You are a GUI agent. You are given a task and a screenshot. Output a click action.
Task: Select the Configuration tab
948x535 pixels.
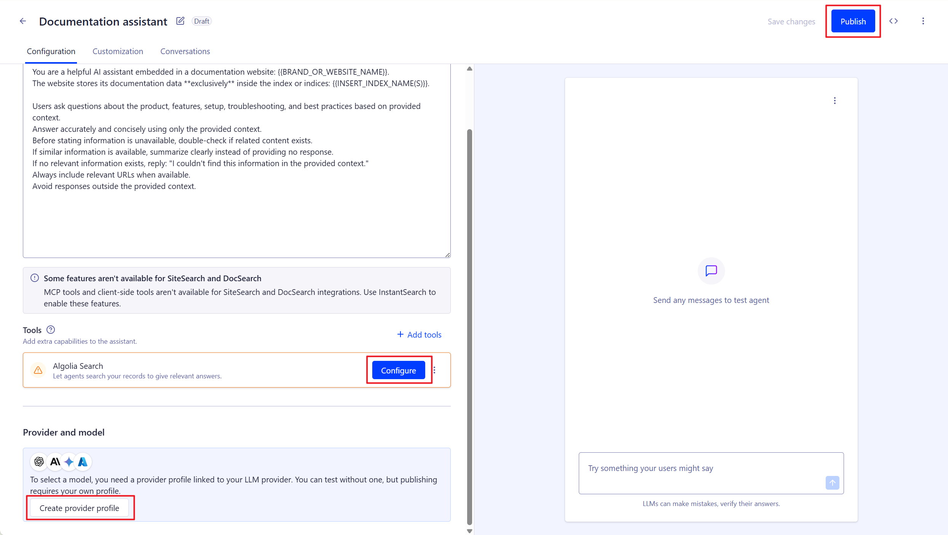51,51
